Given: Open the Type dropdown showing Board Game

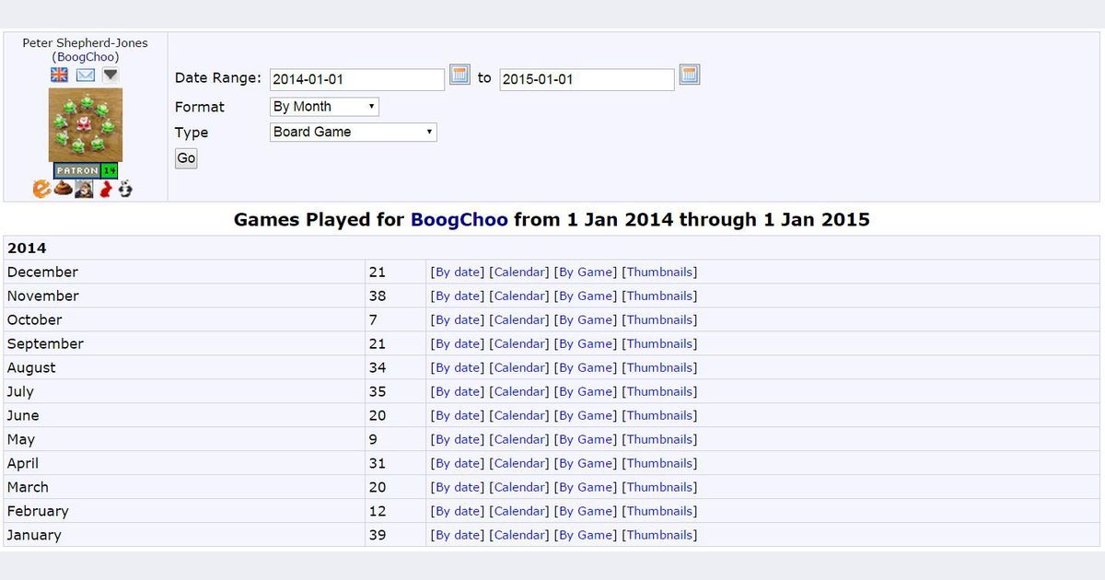Looking at the screenshot, I should pyautogui.click(x=353, y=132).
